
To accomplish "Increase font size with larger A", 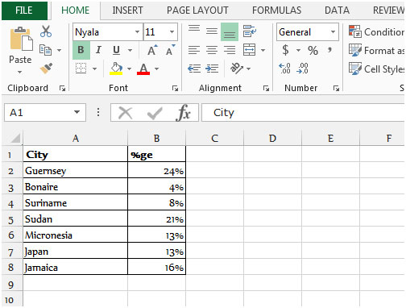I will click(152, 50).
